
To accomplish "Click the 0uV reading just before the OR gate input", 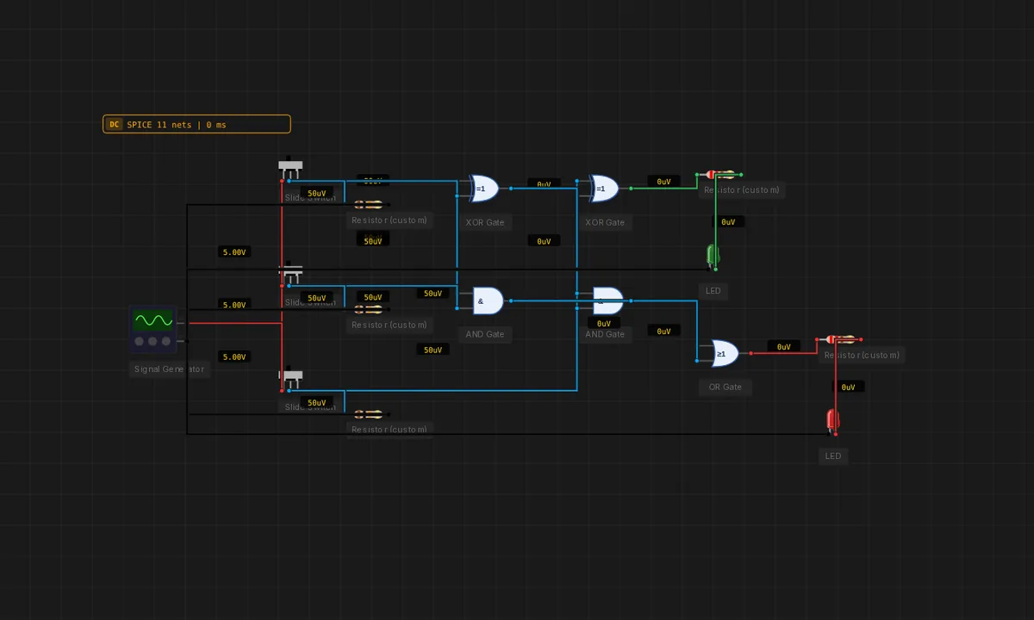I will click(663, 331).
